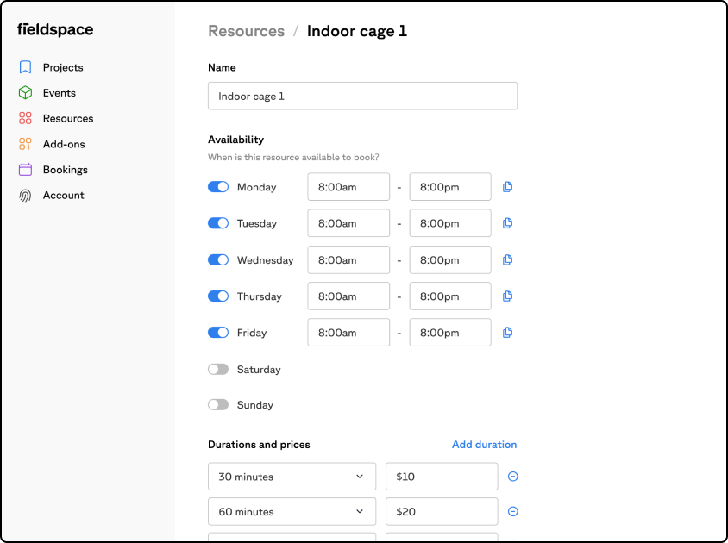
Task: Navigate to Resources breadcrumb link
Action: [x=246, y=31]
